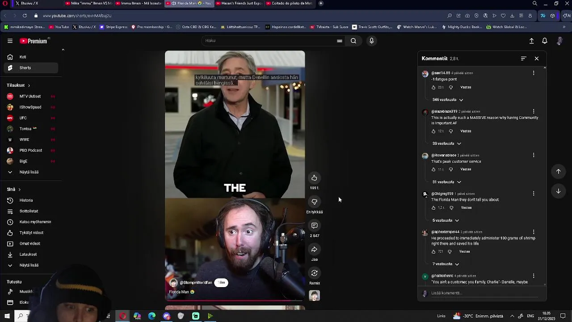The width and height of the screenshot is (572, 322).
Task: Expand the 5 vastausta replies
Action: click(446, 220)
